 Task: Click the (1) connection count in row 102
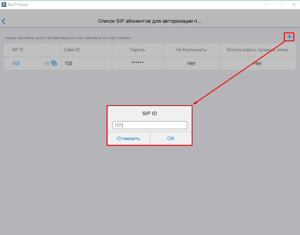pyautogui.click(x=47, y=63)
